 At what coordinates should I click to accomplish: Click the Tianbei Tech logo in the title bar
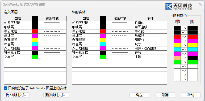point(179,6)
